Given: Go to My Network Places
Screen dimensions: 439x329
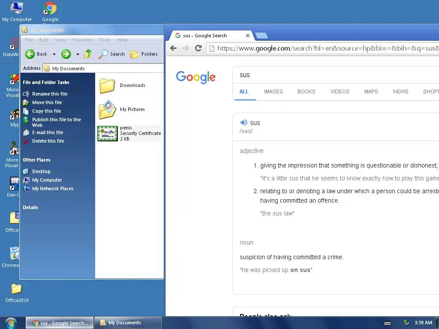Looking at the screenshot, I should click(x=53, y=188).
